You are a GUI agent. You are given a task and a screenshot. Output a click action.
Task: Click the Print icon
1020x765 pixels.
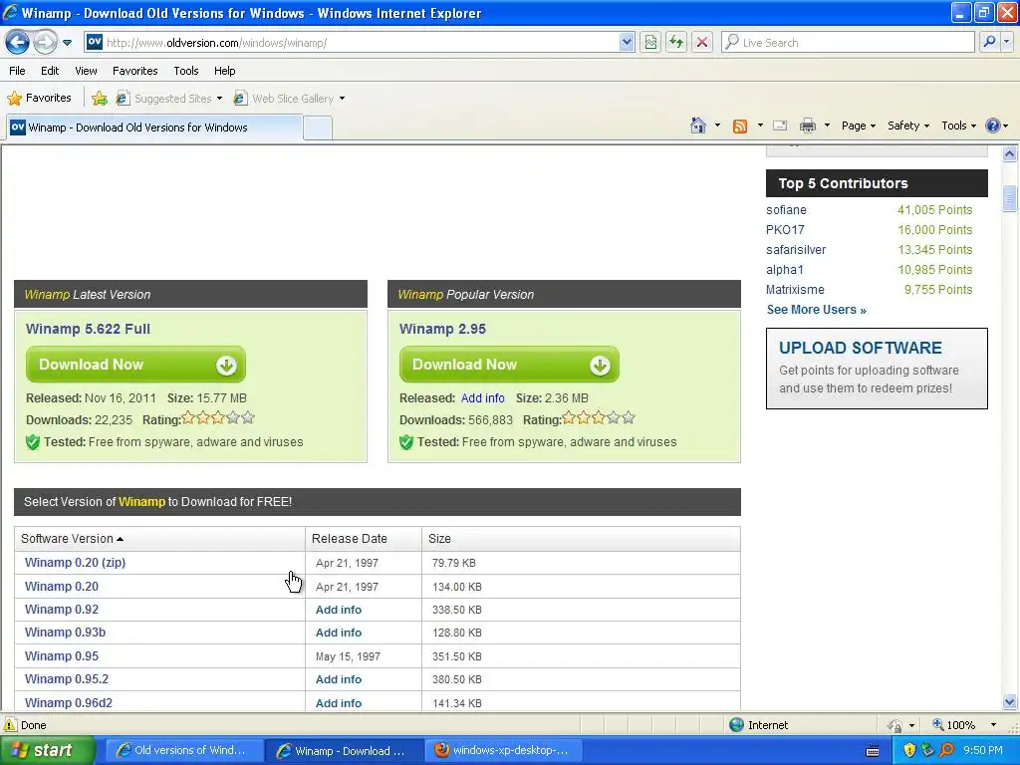coord(807,126)
